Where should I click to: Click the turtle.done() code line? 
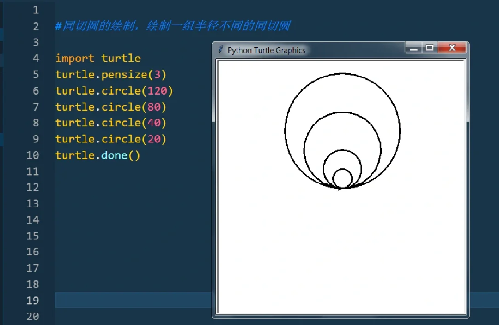97,155
